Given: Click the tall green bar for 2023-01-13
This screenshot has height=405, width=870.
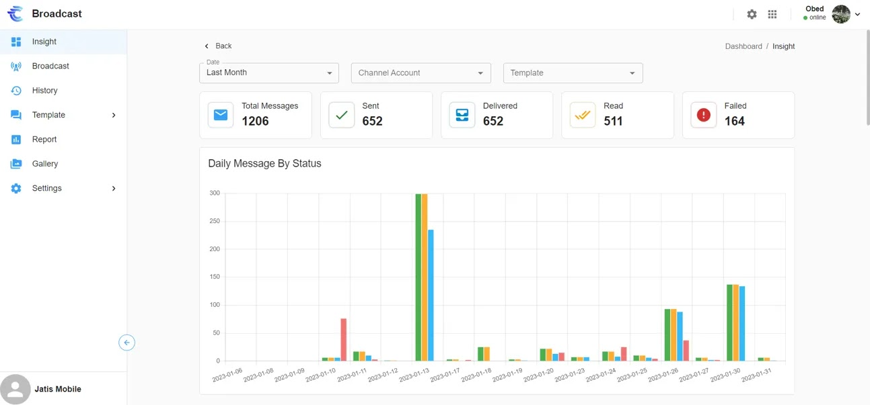Looking at the screenshot, I should point(419,277).
